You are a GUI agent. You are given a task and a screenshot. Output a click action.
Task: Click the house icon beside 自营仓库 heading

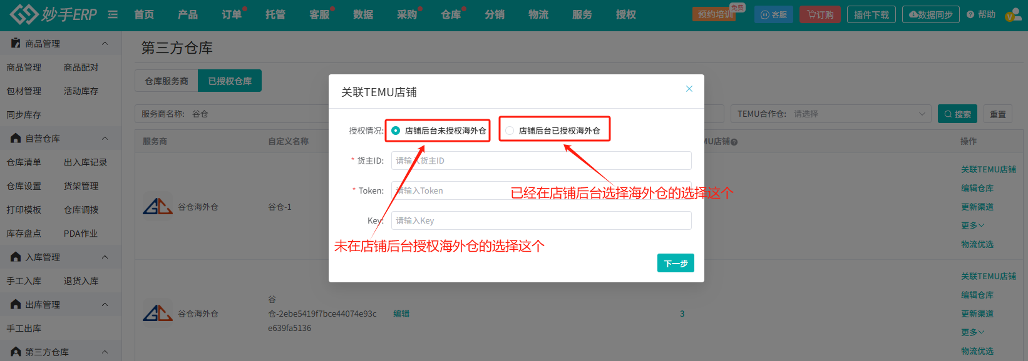(16, 138)
